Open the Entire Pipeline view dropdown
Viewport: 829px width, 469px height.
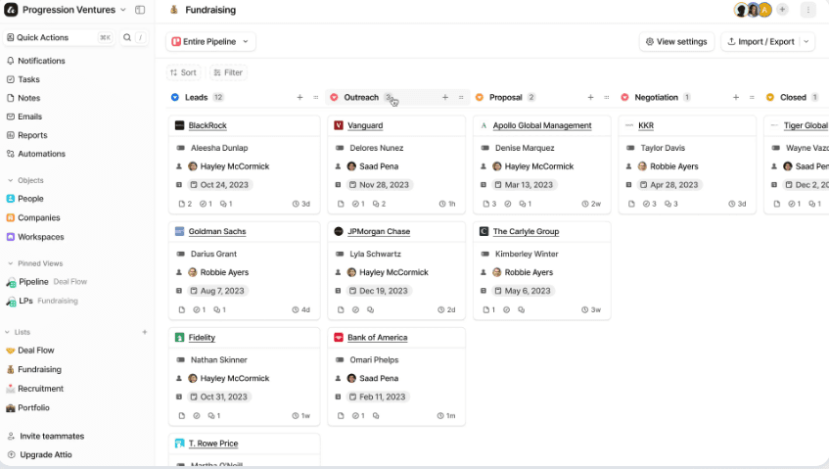click(210, 42)
